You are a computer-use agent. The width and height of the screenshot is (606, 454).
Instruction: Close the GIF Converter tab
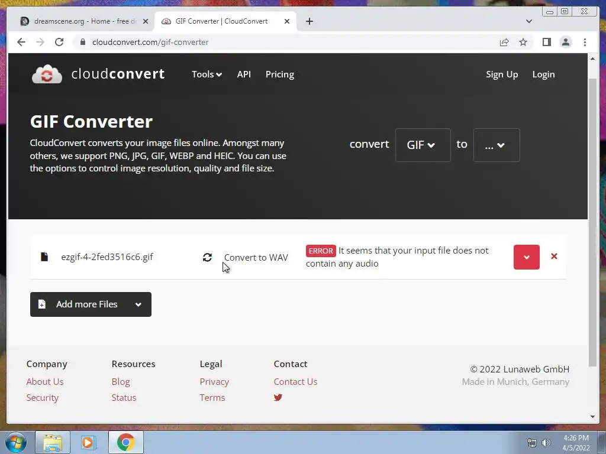pyautogui.click(x=287, y=21)
